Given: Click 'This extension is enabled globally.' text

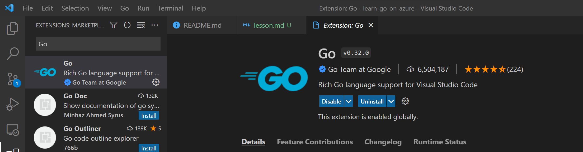Looking at the screenshot, I should click(368, 117).
